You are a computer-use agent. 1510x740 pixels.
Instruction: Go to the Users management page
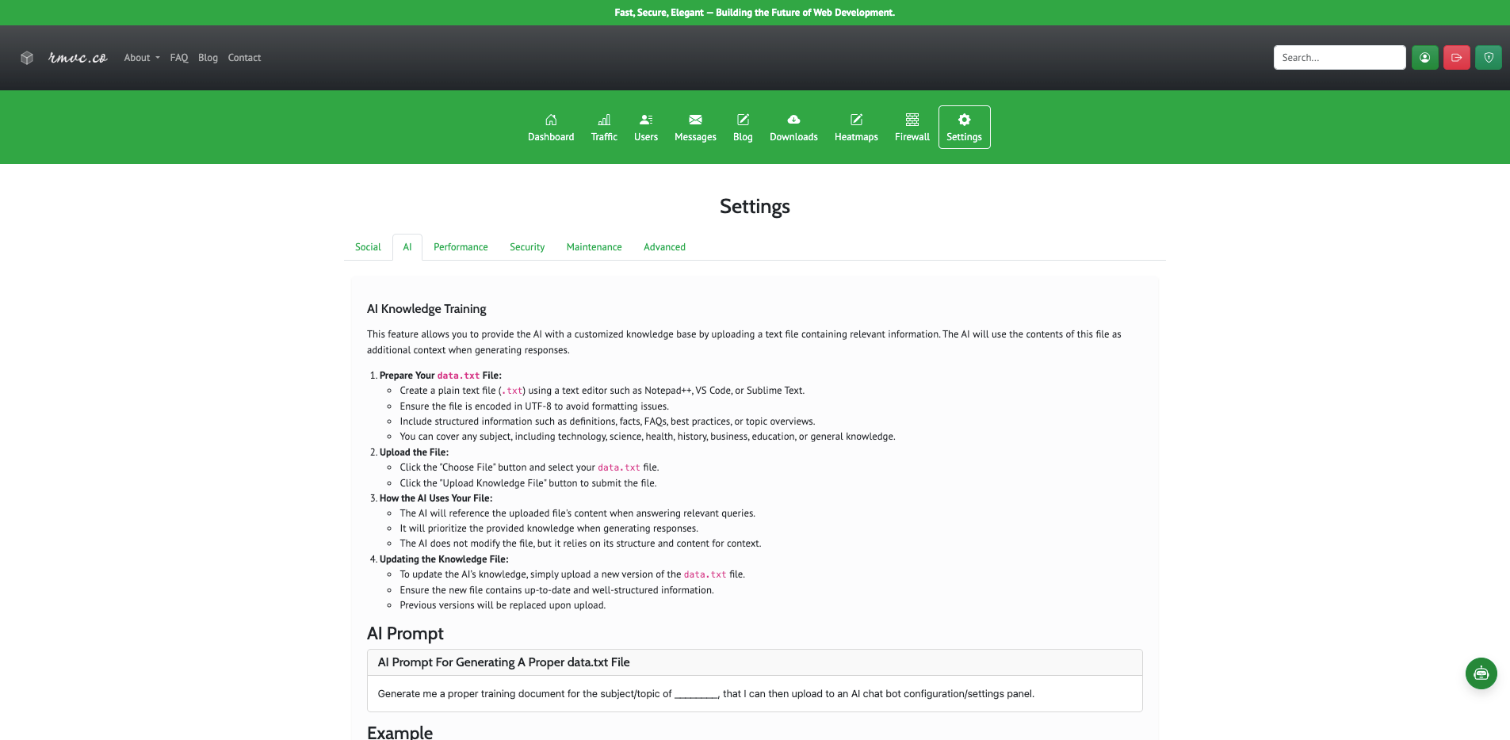(x=646, y=128)
